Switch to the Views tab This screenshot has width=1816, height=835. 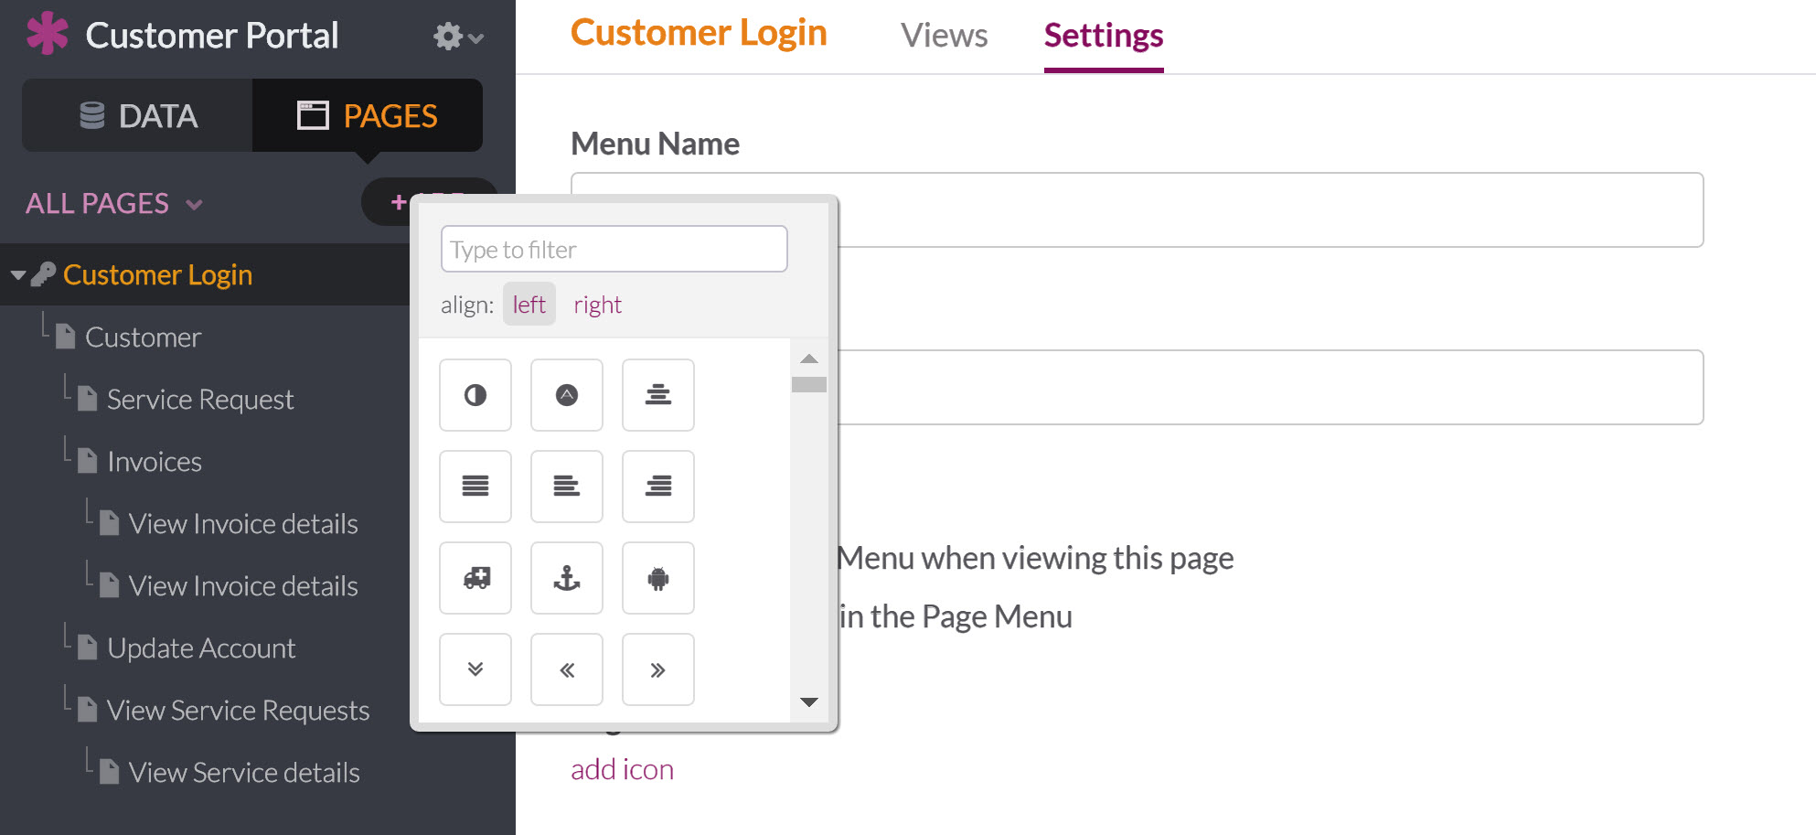pos(944,36)
